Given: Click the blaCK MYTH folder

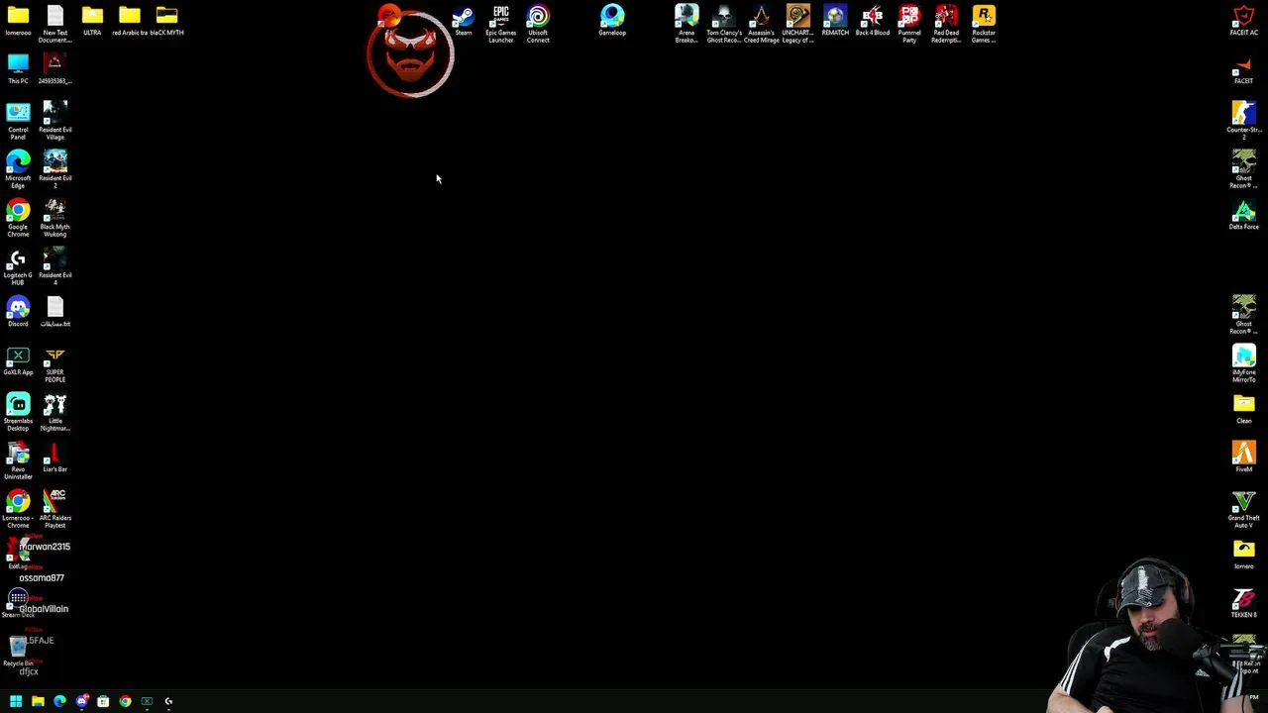Looking at the screenshot, I should point(166,21).
